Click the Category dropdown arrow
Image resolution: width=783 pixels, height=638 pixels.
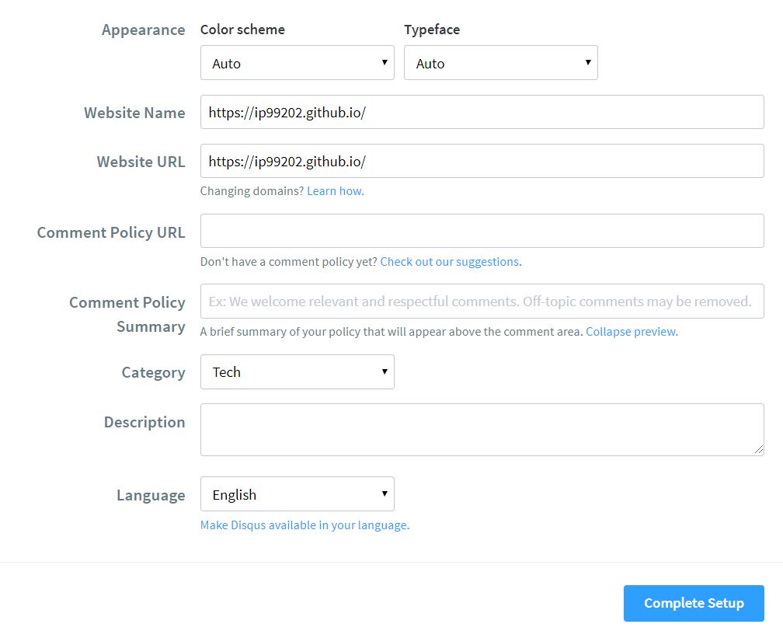pyautogui.click(x=384, y=371)
